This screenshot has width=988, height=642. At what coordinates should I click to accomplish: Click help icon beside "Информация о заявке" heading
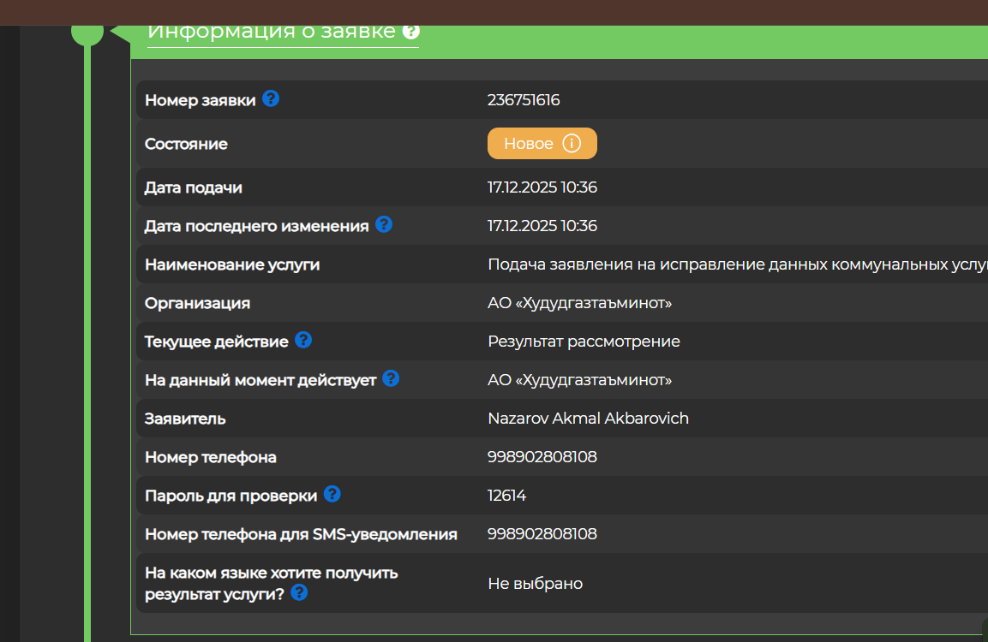click(x=411, y=32)
